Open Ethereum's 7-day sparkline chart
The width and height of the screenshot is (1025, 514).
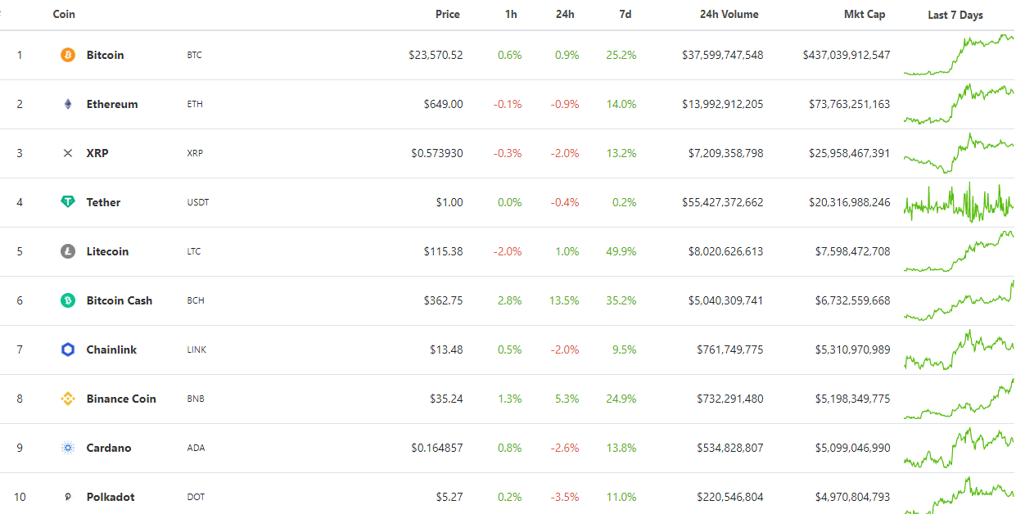pyautogui.click(x=959, y=104)
